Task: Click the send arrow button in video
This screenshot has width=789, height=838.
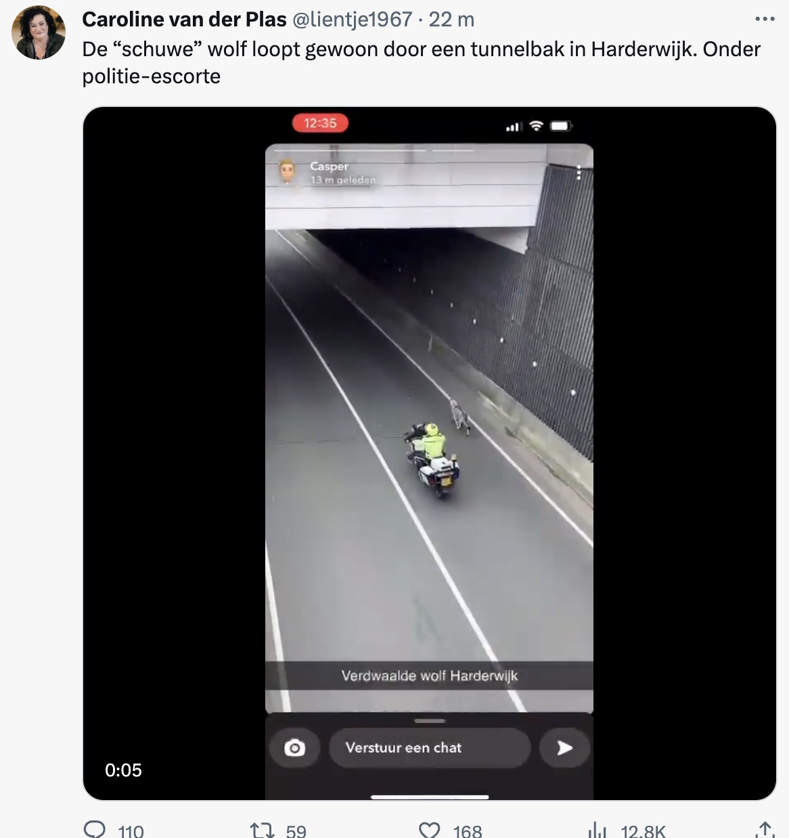Action: (x=565, y=748)
